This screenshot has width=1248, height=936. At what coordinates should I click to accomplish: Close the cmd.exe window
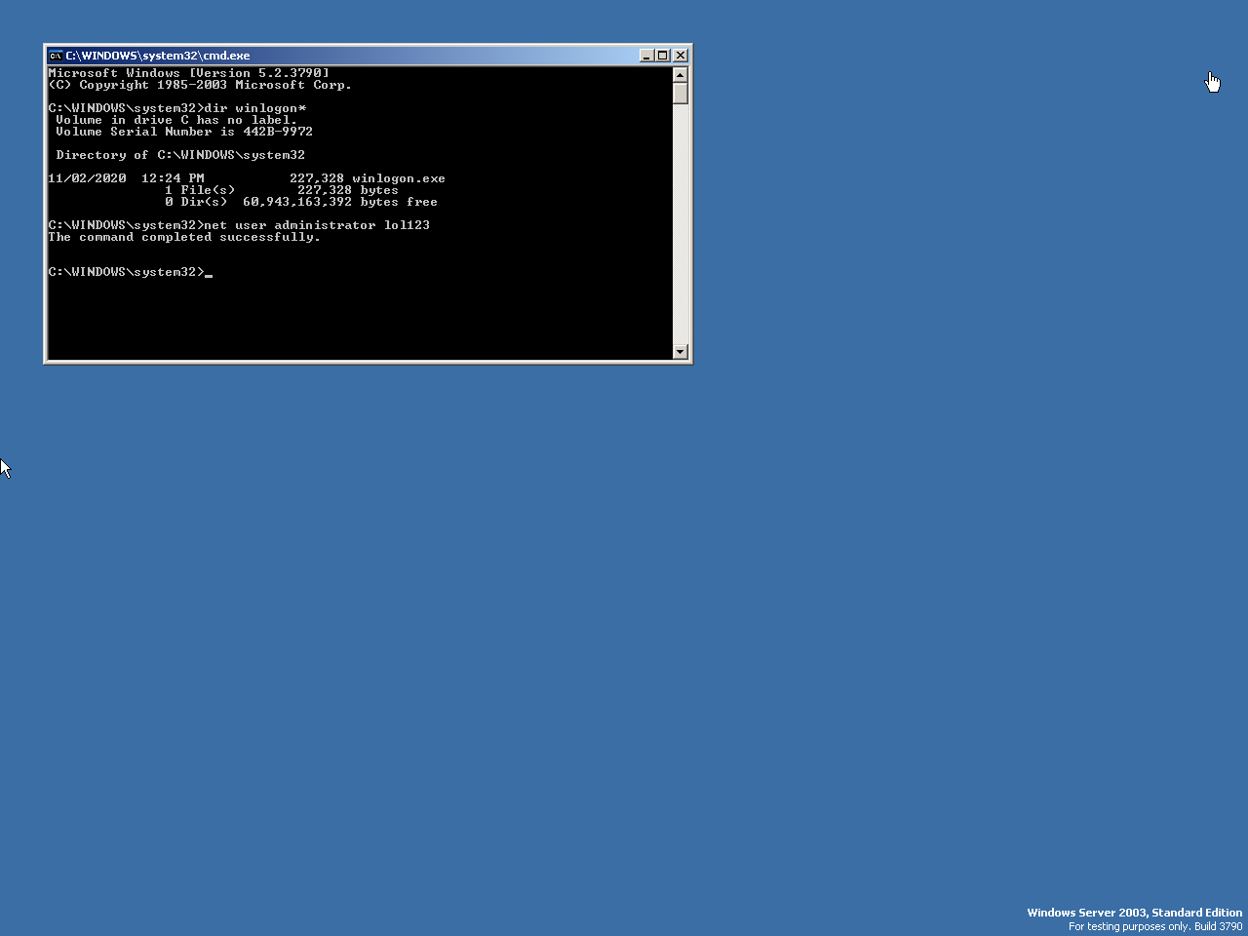[681, 56]
